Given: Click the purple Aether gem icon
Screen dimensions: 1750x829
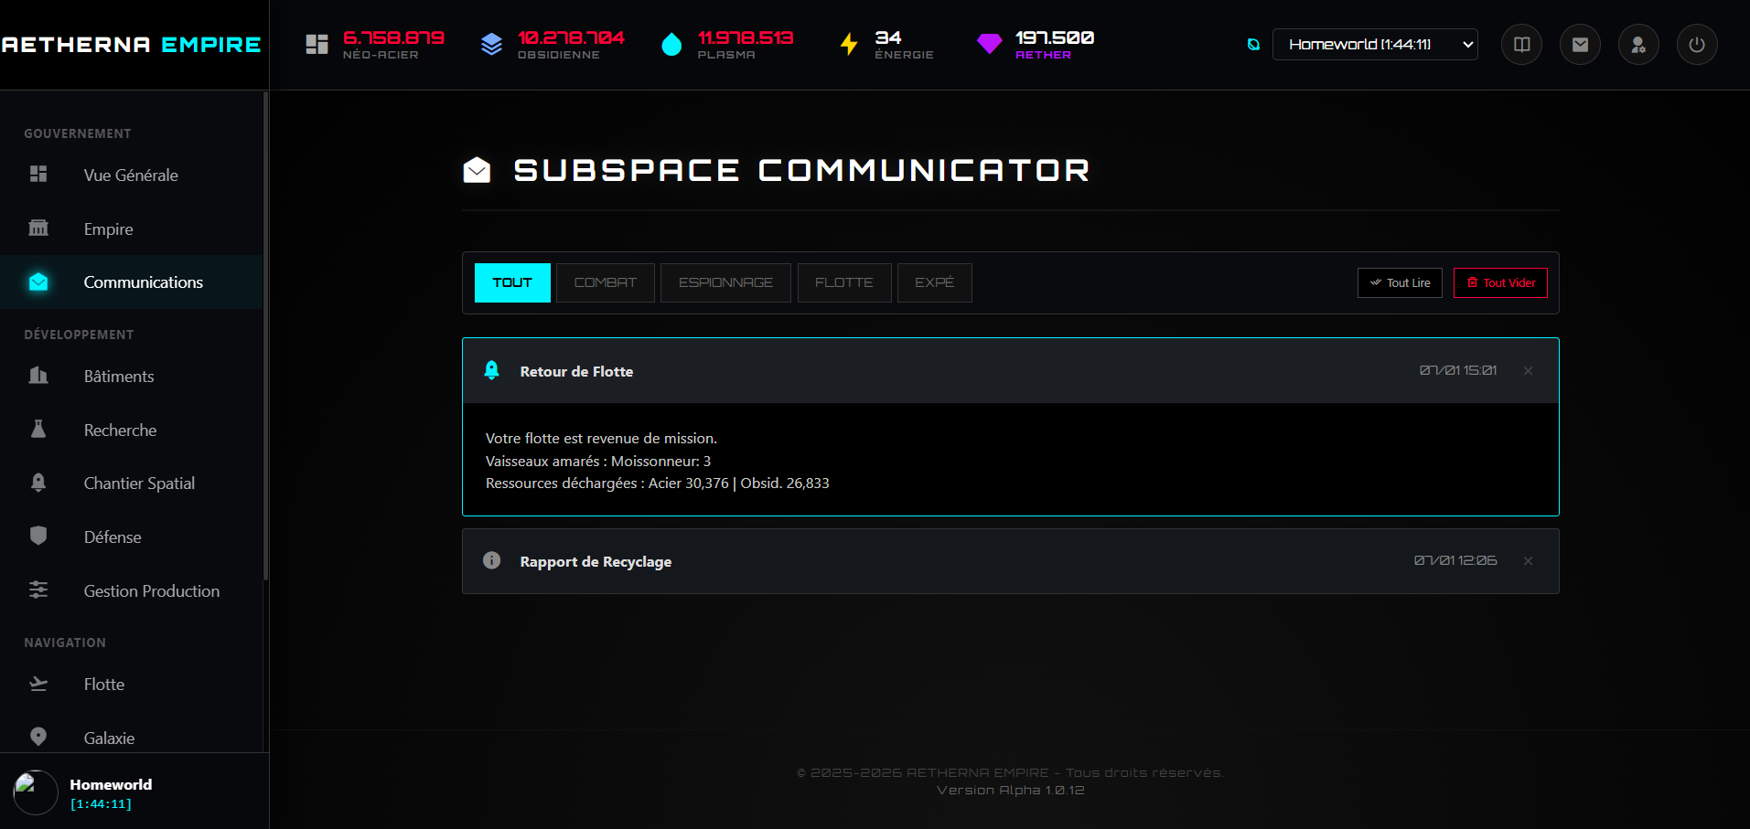Looking at the screenshot, I should pyautogui.click(x=989, y=44).
